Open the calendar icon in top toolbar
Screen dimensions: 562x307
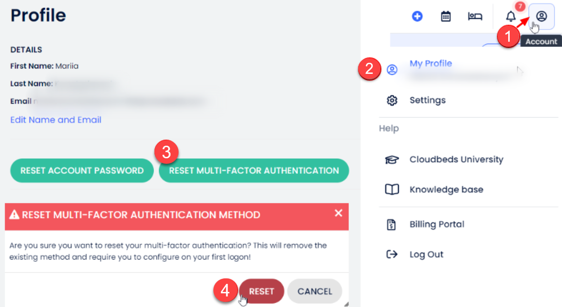(446, 17)
